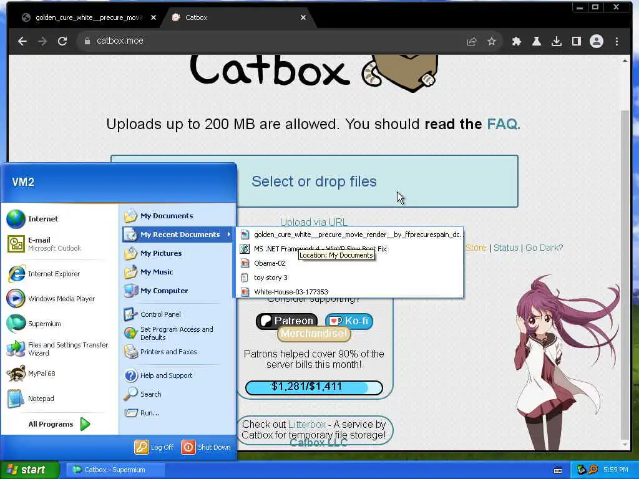Open recent document White-House-03-177353

click(349, 292)
